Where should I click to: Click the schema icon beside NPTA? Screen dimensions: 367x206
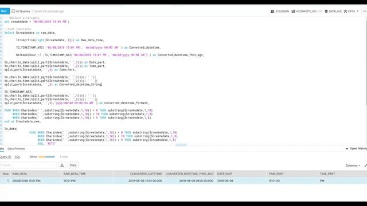pos(345,11)
